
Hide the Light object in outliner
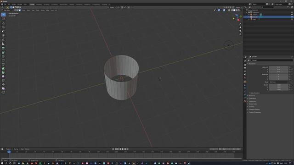(x=292, y=19)
